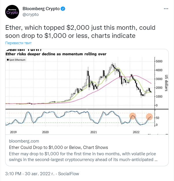Click the first orange highlighted momentum circle

point(133,116)
